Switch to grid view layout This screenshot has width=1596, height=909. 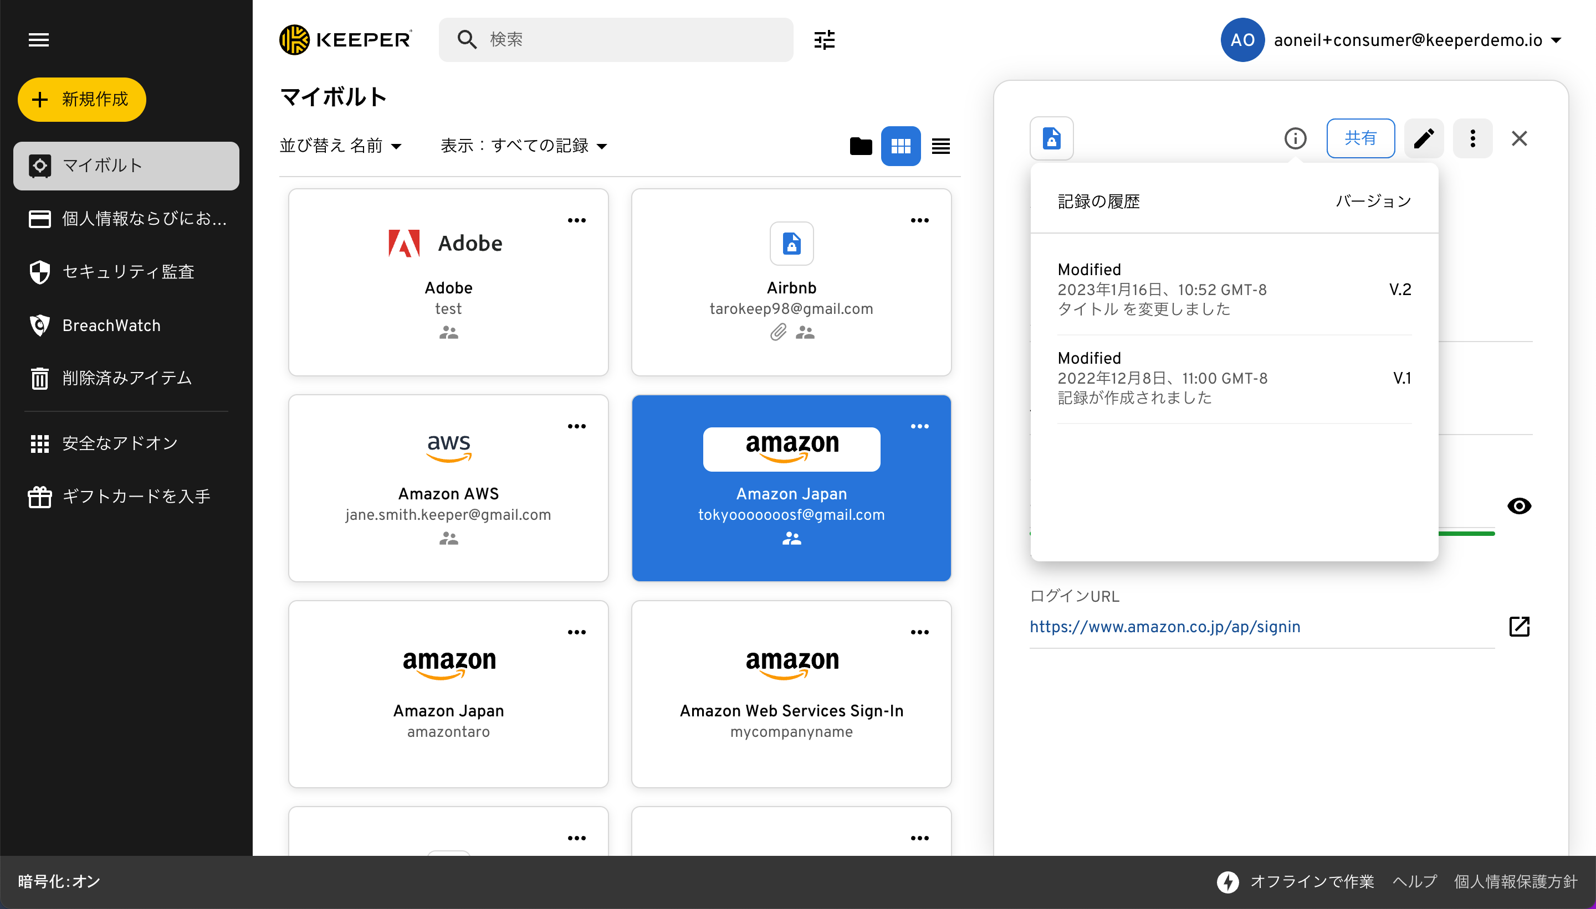click(x=901, y=146)
